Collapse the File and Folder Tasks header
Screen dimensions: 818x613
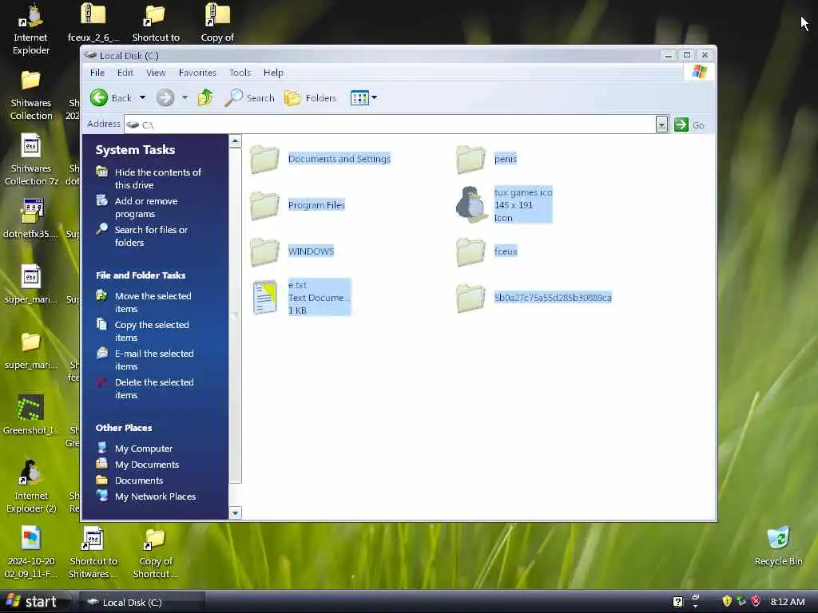141,275
